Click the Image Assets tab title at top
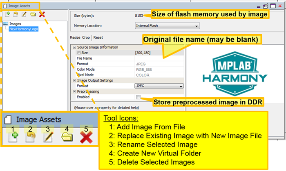This screenshot has height=171, width=286. 19,6
